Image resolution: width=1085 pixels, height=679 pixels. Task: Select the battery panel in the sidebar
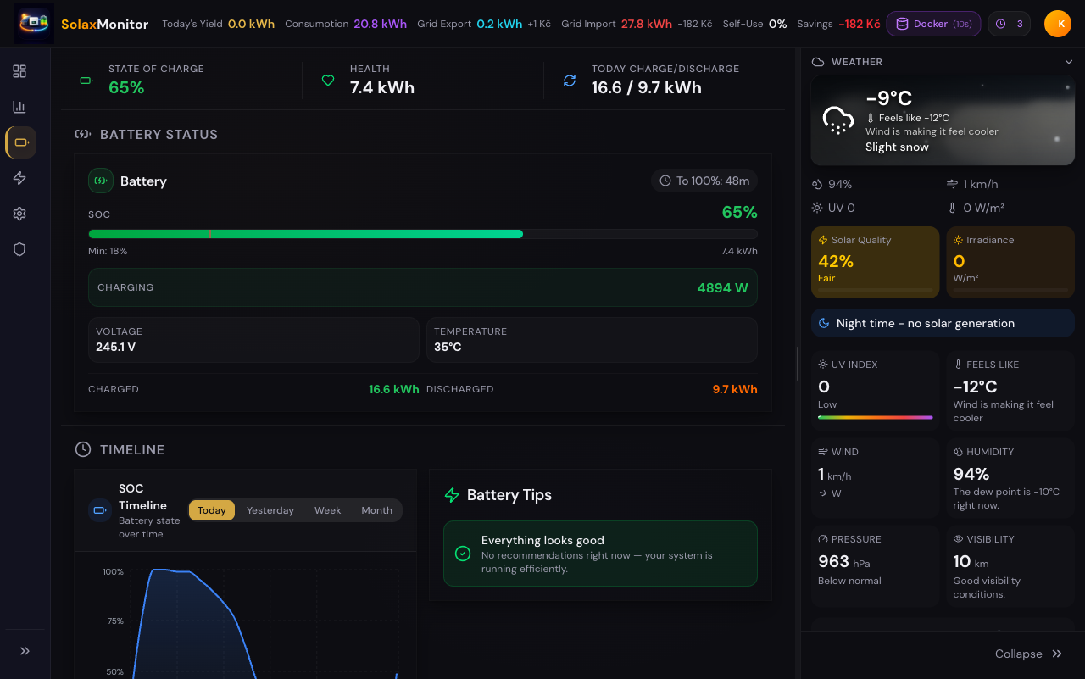coord(19,142)
